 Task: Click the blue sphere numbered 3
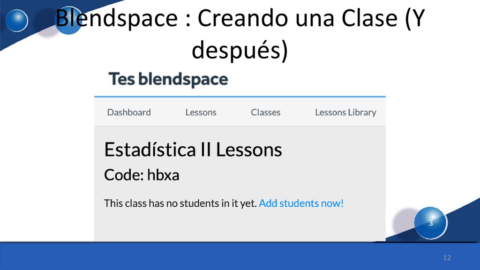coord(431,223)
